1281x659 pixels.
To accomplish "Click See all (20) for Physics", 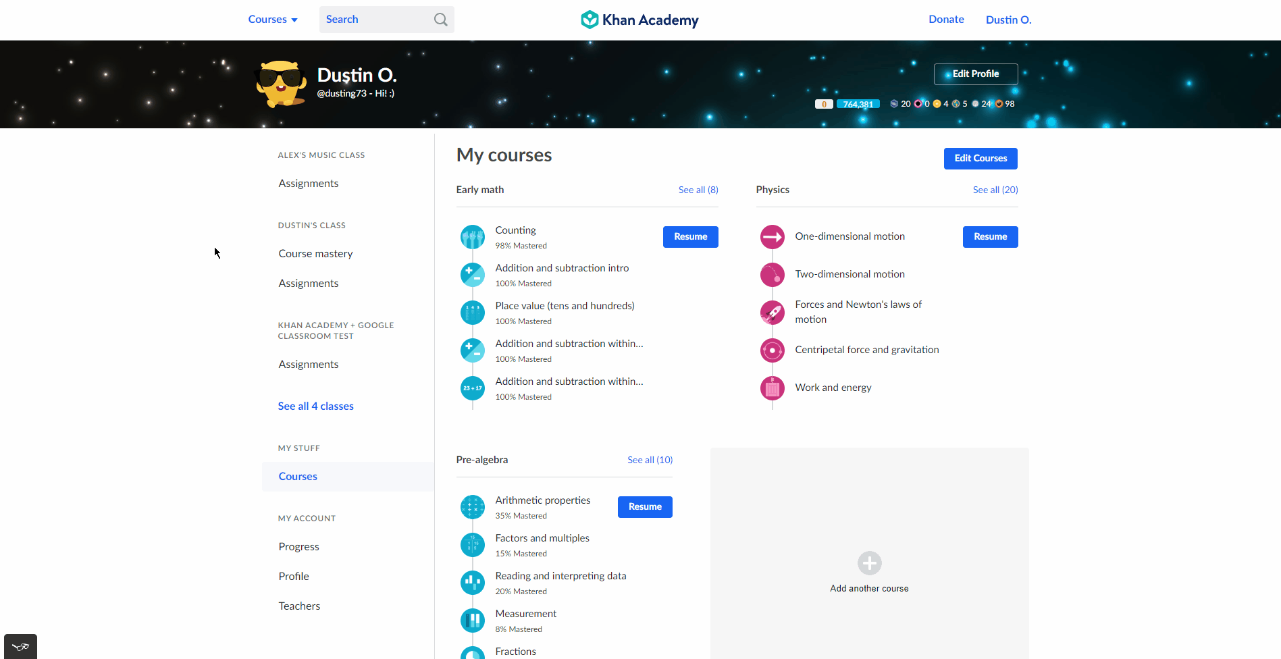I will (x=995, y=190).
